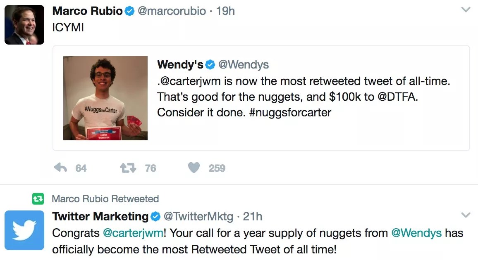Click the Twitter Marketing account name

tap(100, 216)
